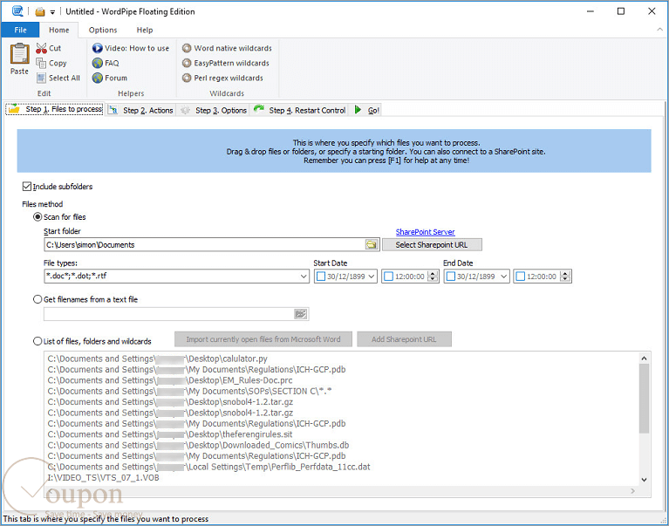The width and height of the screenshot is (669, 526).
Task: Open the Forum globe icon
Action: [98, 78]
